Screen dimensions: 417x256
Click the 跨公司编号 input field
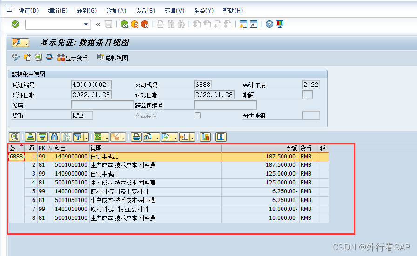(x=225, y=105)
